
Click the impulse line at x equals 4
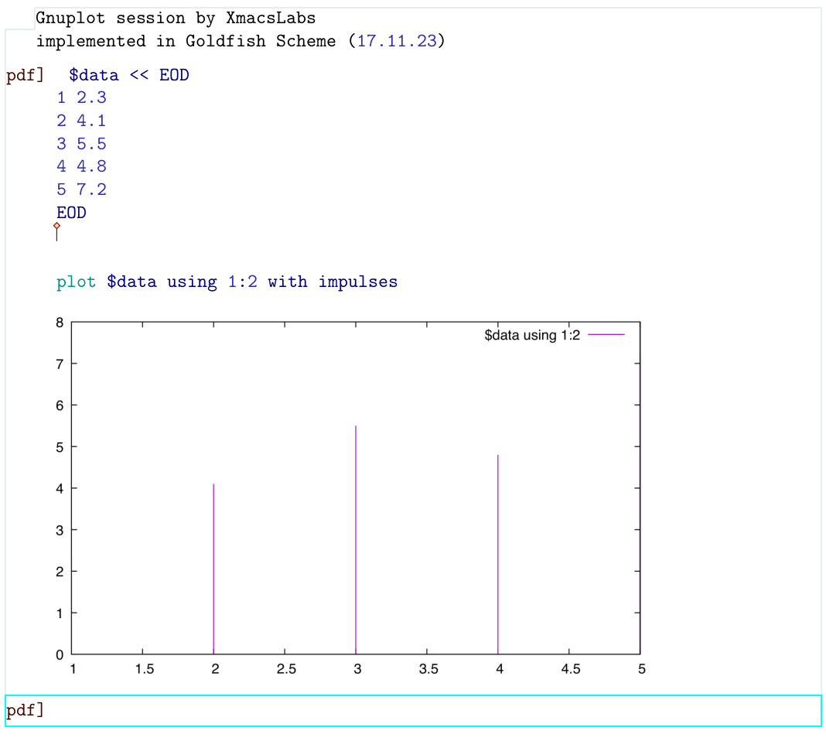coord(498,557)
